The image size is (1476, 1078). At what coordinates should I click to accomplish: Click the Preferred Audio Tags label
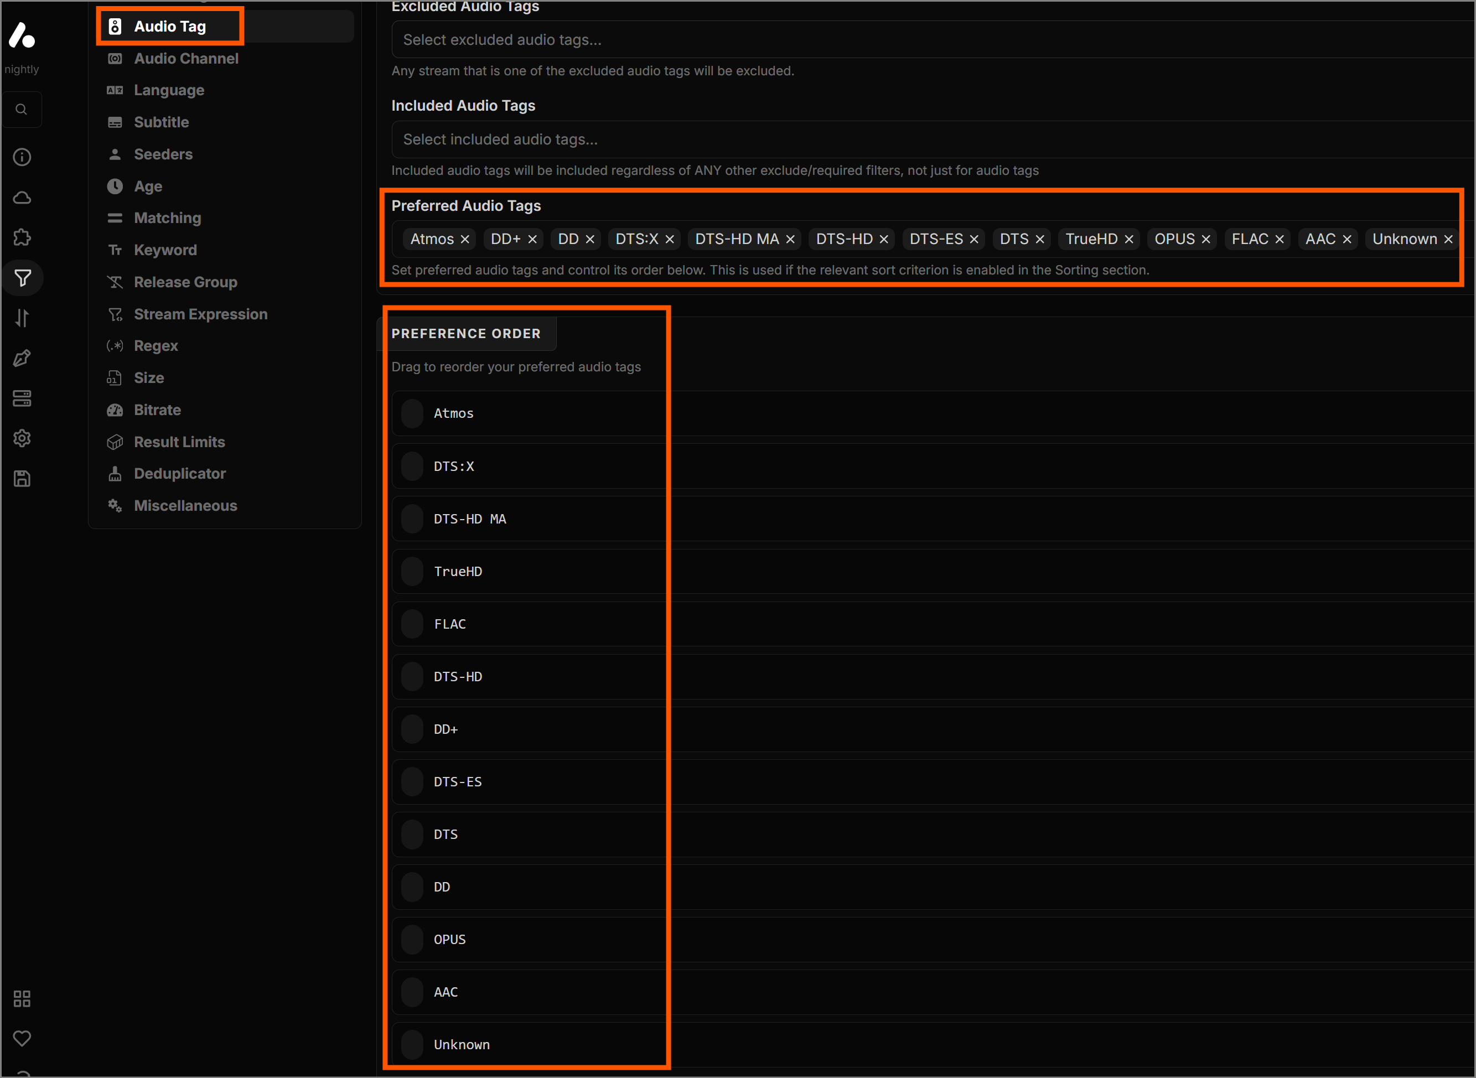[466, 205]
